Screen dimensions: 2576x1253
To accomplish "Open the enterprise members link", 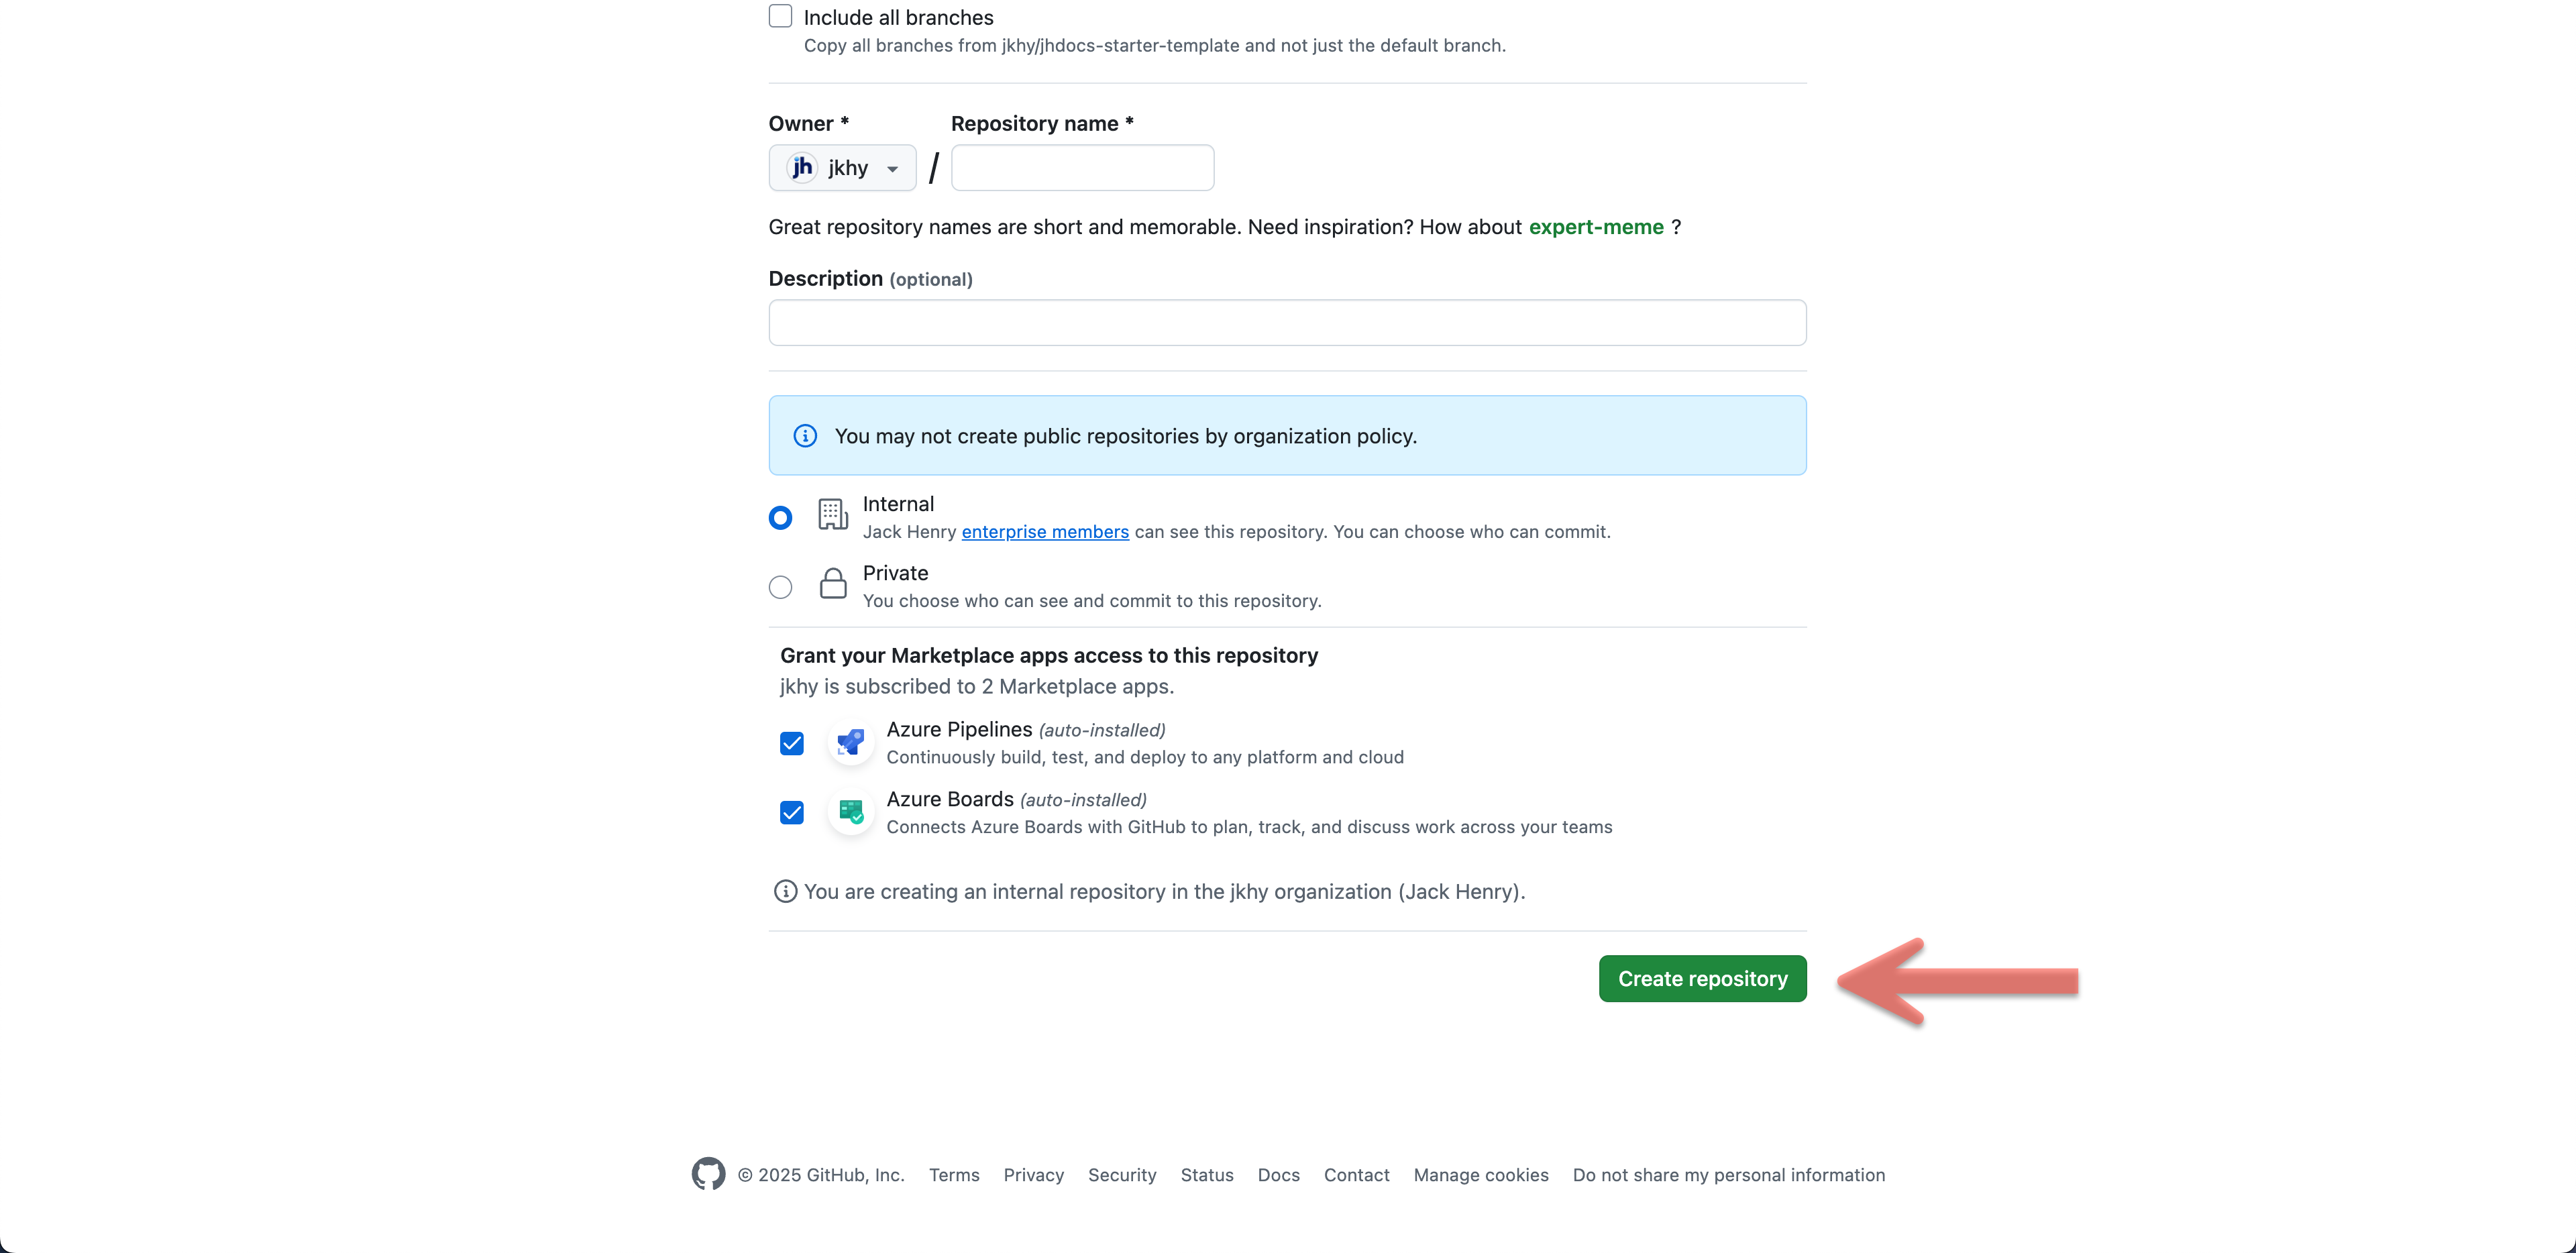I will pyautogui.click(x=1045, y=532).
